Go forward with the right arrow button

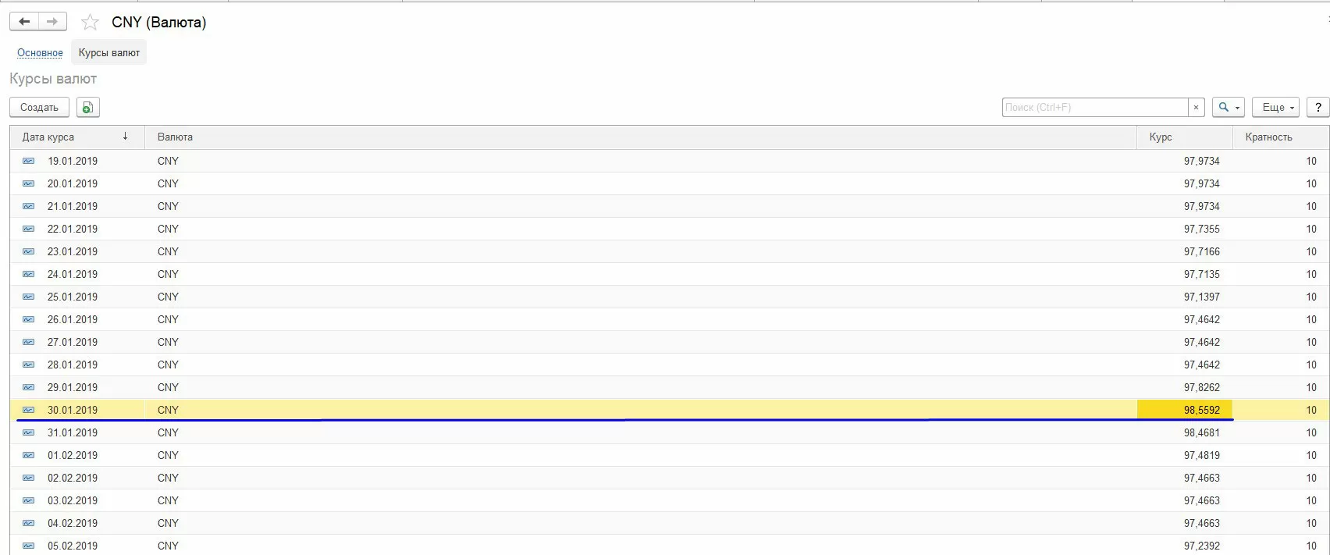(52, 22)
